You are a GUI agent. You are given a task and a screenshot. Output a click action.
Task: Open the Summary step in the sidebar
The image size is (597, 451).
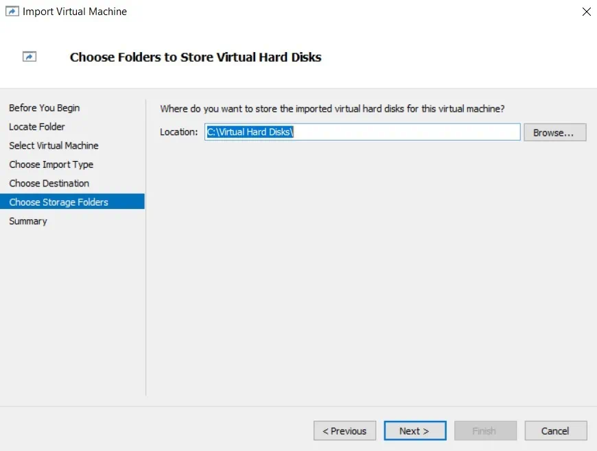pyautogui.click(x=28, y=221)
